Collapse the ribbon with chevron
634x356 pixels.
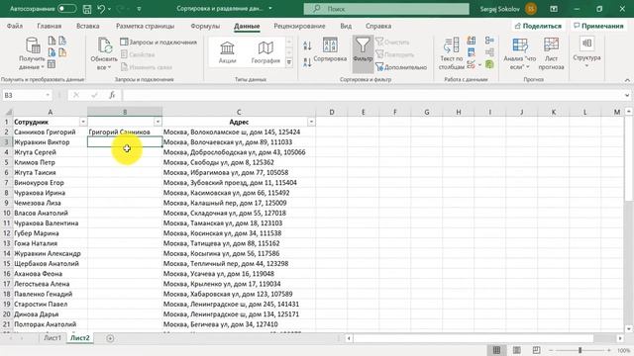tap(627, 80)
